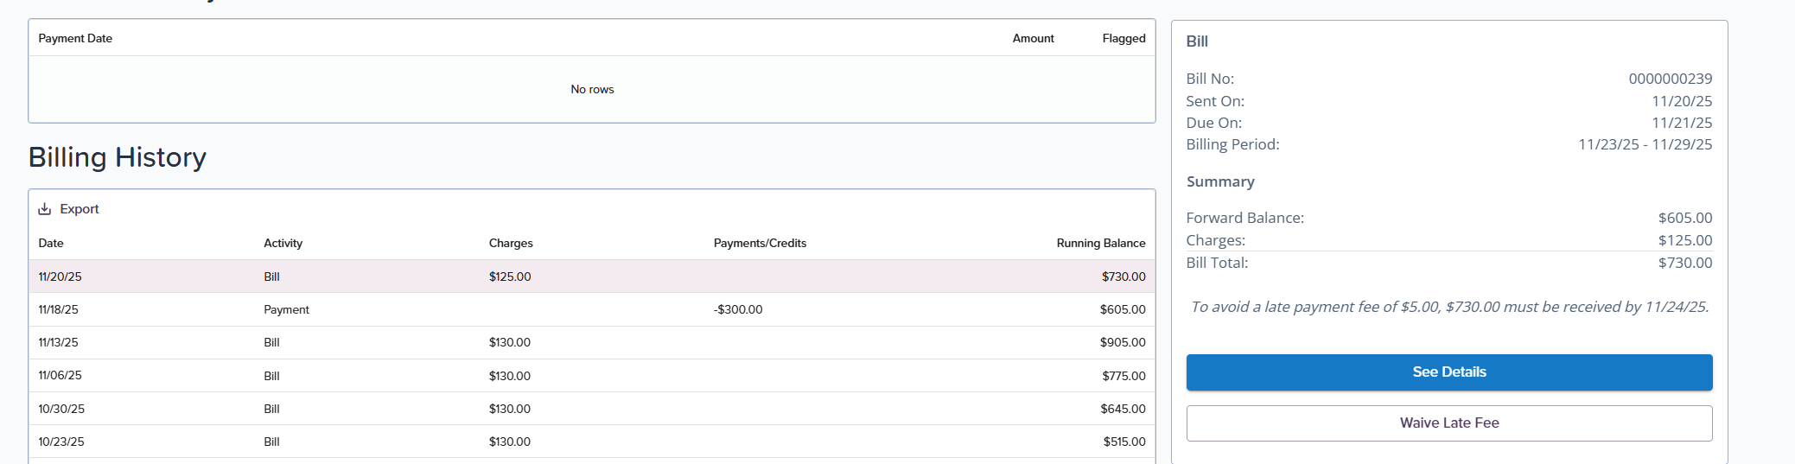Click the Activity column header

283,244
